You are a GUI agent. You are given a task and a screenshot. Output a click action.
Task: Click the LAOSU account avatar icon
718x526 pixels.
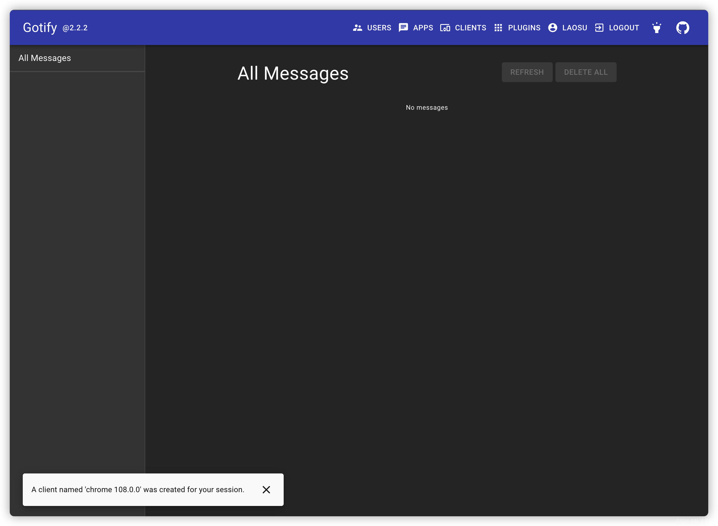[x=553, y=28]
